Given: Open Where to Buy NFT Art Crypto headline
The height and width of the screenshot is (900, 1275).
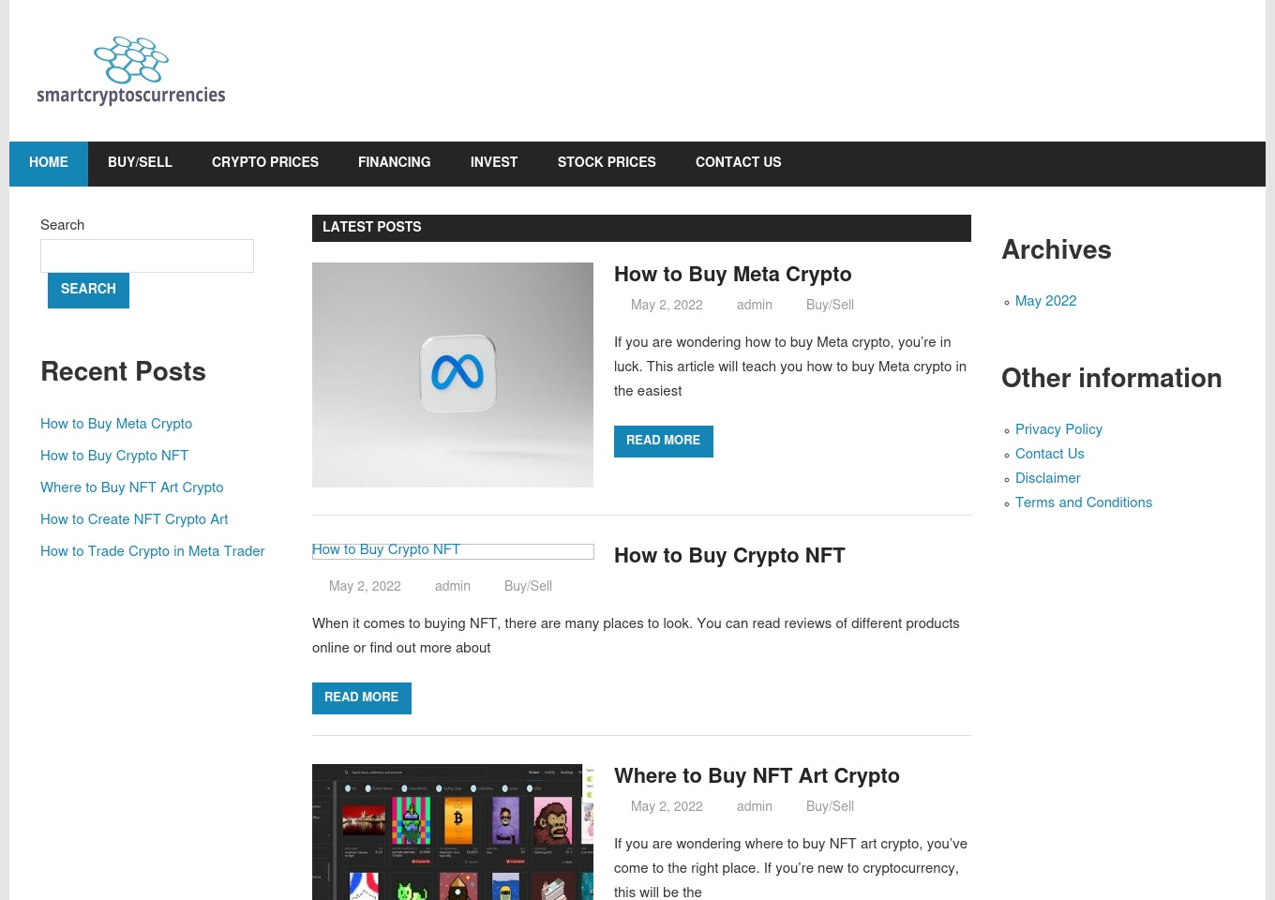Looking at the screenshot, I should point(757,777).
